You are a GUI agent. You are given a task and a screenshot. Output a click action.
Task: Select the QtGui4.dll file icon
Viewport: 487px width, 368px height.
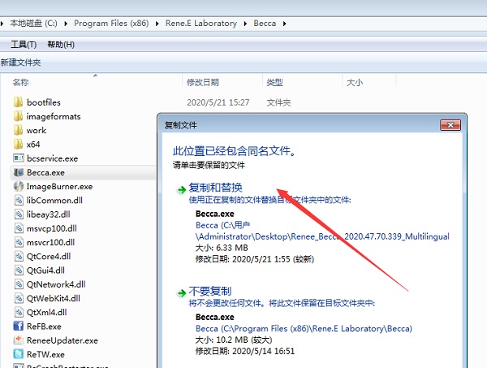(19, 270)
